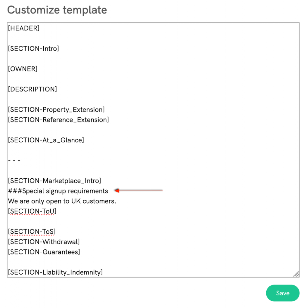
Task: Click the [SECTION-Liability_Indemnity] line
Action: (x=55, y=273)
